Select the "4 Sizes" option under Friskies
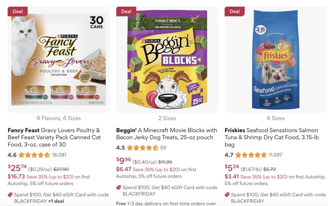Image resolution: width=328 pixels, height=206 pixels. pos(275,118)
